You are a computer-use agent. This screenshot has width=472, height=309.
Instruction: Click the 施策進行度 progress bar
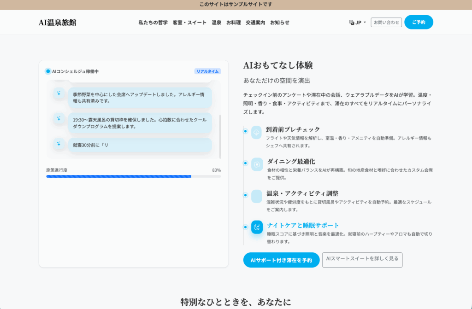(133, 176)
